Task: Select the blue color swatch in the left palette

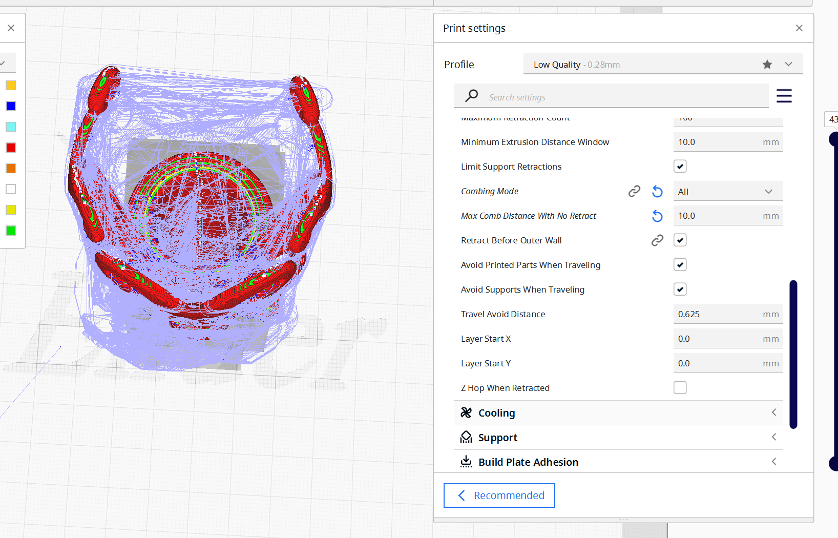Action: [x=10, y=106]
